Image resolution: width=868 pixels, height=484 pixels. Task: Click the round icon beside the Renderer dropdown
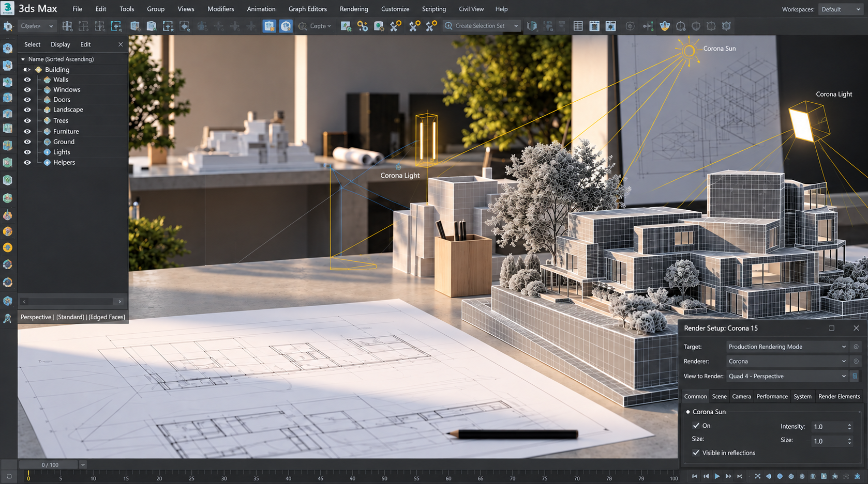coord(856,361)
